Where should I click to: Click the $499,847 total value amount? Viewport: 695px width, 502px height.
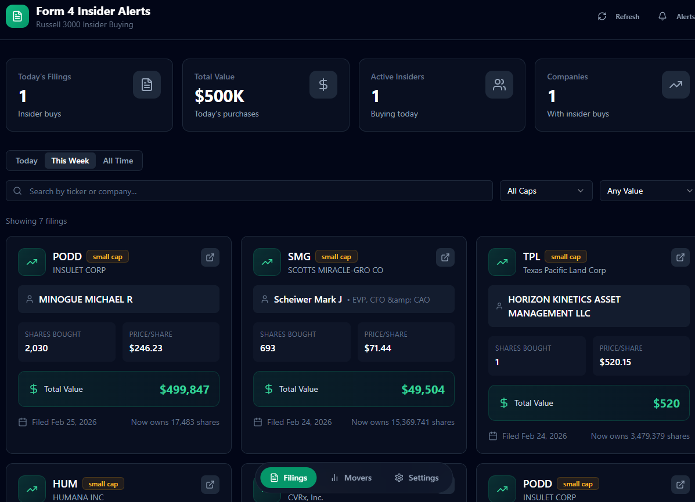pyautogui.click(x=185, y=390)
